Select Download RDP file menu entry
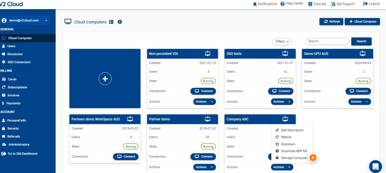The image size is (386, 173). (294, 151)
